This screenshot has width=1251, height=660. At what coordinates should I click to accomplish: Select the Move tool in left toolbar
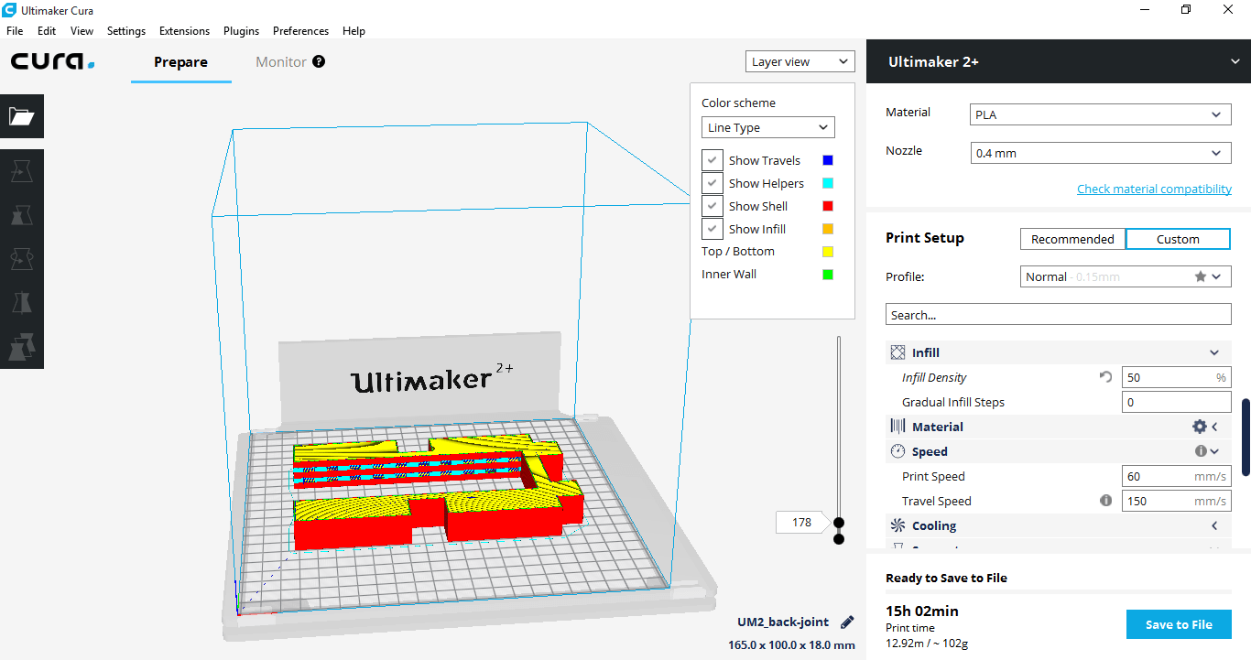pos(21,170)
